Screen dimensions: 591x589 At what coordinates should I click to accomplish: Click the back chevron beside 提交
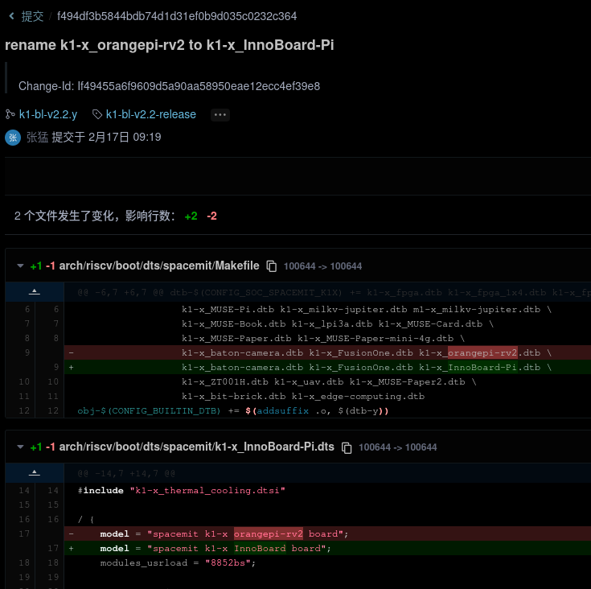point(11,16)
